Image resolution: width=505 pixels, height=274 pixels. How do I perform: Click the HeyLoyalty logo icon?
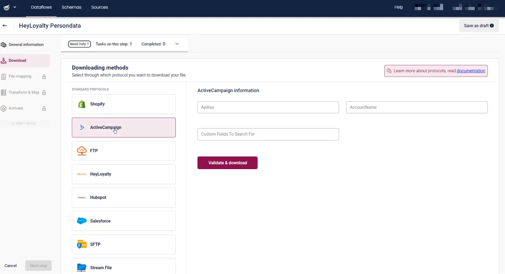(82, 174)
